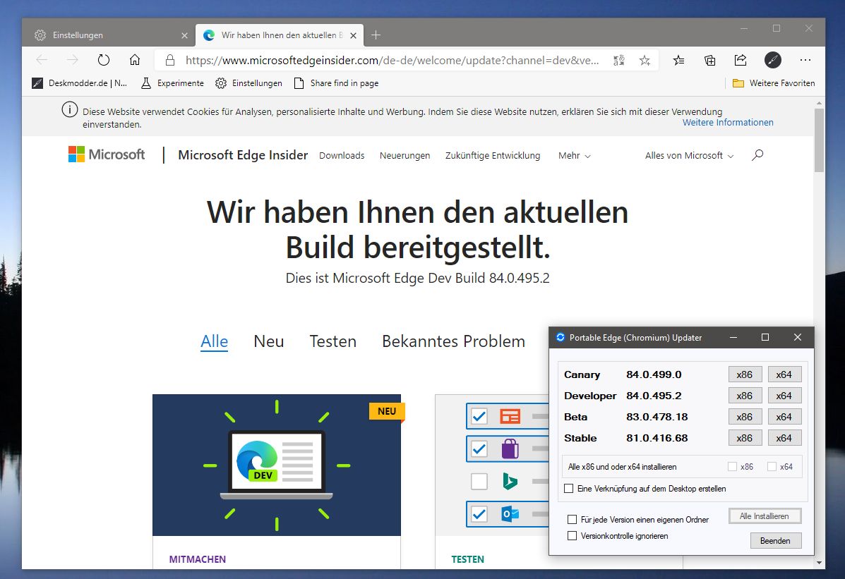
Task: Click the Mitmachen card label
Action: 197,559
